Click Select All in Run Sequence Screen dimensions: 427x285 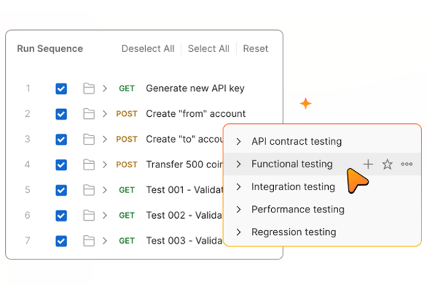(x=209, y=49)
